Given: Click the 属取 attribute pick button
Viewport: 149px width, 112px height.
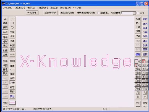Looking at the screenshot, I should click(145, 19).
